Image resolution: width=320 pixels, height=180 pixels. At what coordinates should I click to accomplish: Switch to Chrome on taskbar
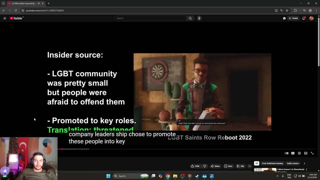tap(168, 176)
